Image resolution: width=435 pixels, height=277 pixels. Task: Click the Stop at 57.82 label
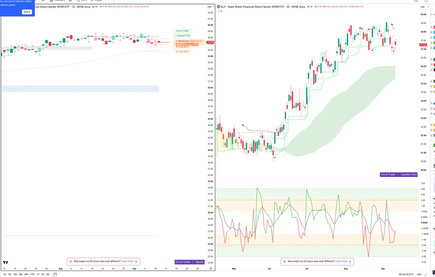(183, 36)
